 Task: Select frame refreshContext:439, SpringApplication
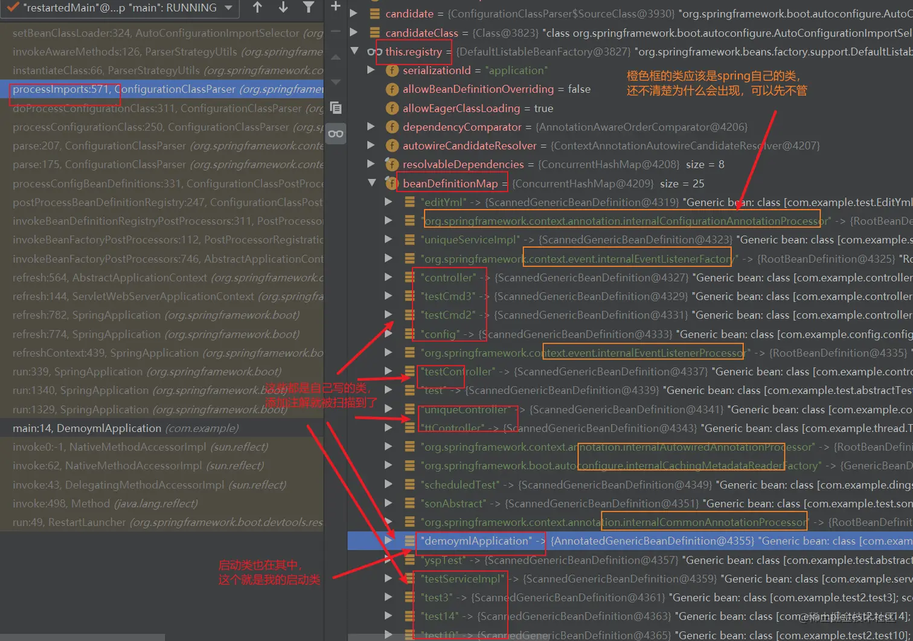click(x=162, y=353)
